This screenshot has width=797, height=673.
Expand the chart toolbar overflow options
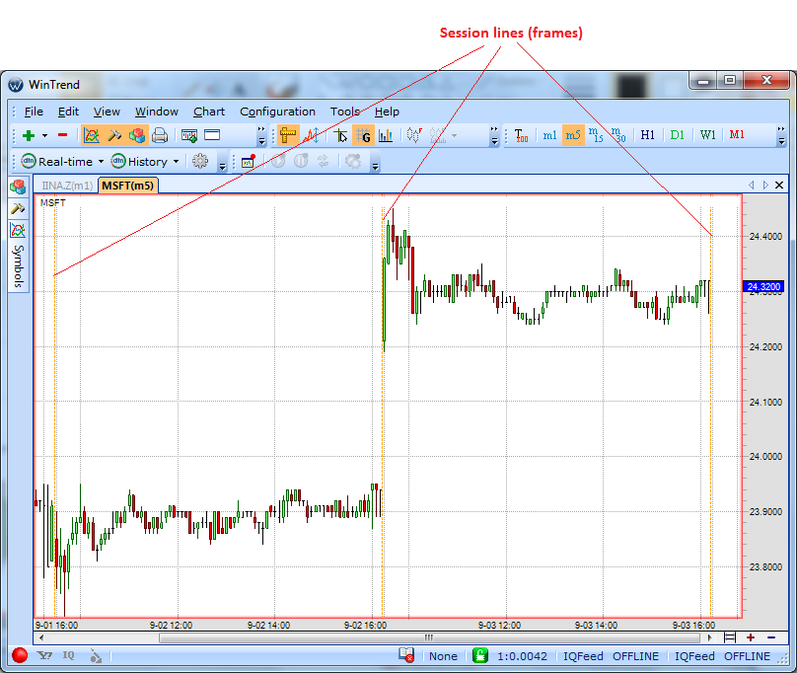click(x=494, y=136)
